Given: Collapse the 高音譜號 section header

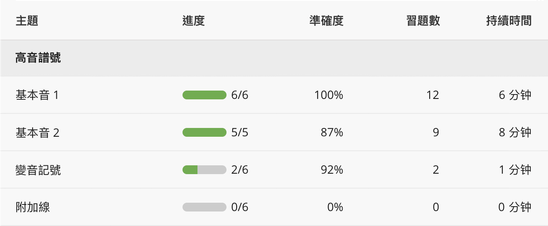Looking at the screenshot, I should tap(38, 58).
